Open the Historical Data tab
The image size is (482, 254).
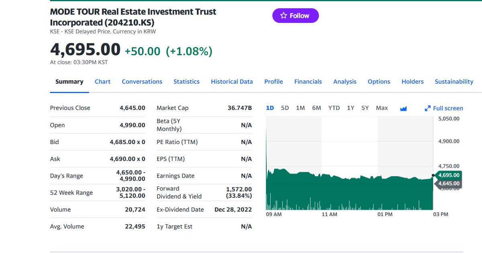(232, 81)
